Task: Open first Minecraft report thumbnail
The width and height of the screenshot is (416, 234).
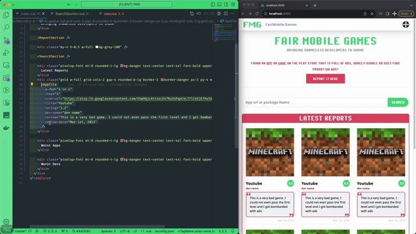Action: tap(270, 152)
